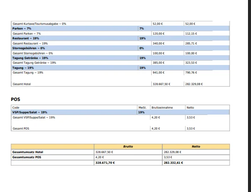Click the Bruttoeinnahme column header
Viewport: 251px width, 192px height.
pyautogui.click(x=162, y=108)
